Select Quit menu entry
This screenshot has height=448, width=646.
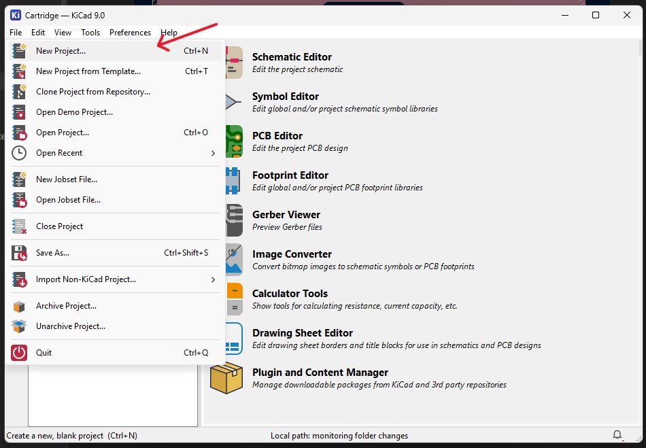(x=115, y=352)
